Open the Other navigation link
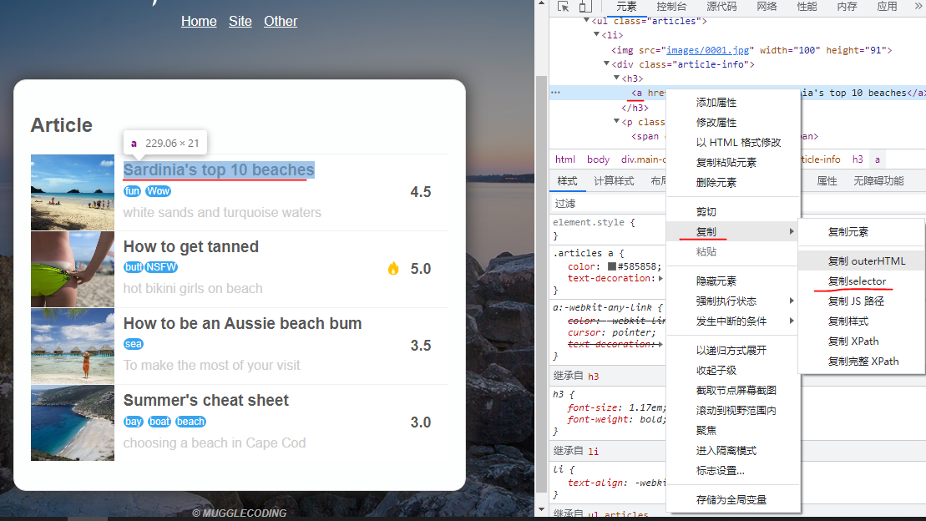The height and width of the screenshot is (521, 926). click(281, 21)
